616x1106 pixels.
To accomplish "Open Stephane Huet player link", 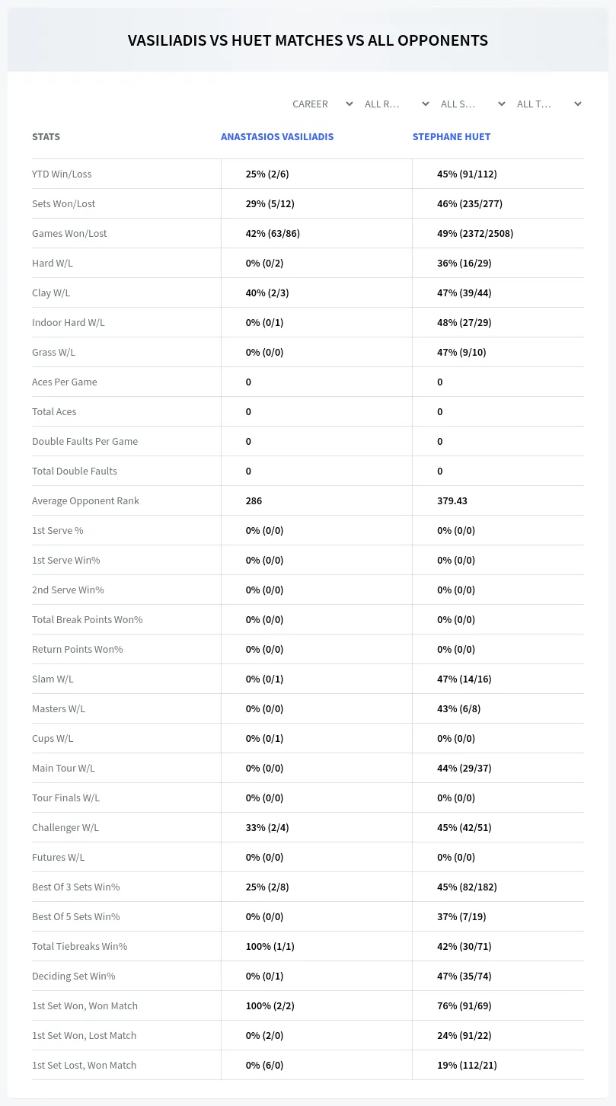I will pos(452,137).
